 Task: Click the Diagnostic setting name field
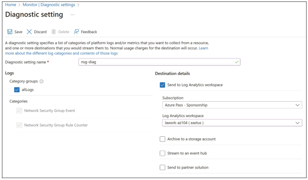159,62
